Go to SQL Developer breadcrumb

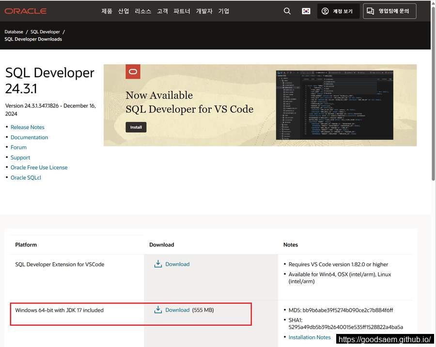[45, 32]
